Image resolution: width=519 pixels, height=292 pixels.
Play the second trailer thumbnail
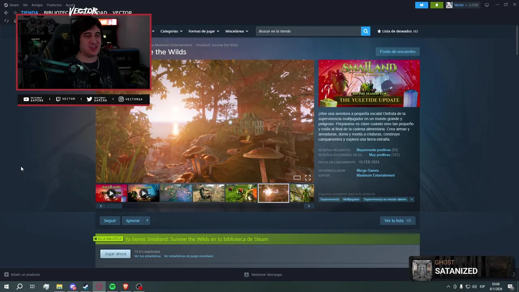point(144,193)
